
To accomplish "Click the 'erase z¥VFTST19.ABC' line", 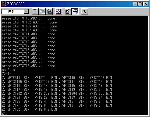I will point(28,66).
